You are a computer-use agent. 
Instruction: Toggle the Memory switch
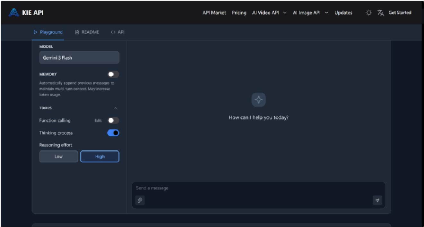pyautogui.click(x=113, y=74)
